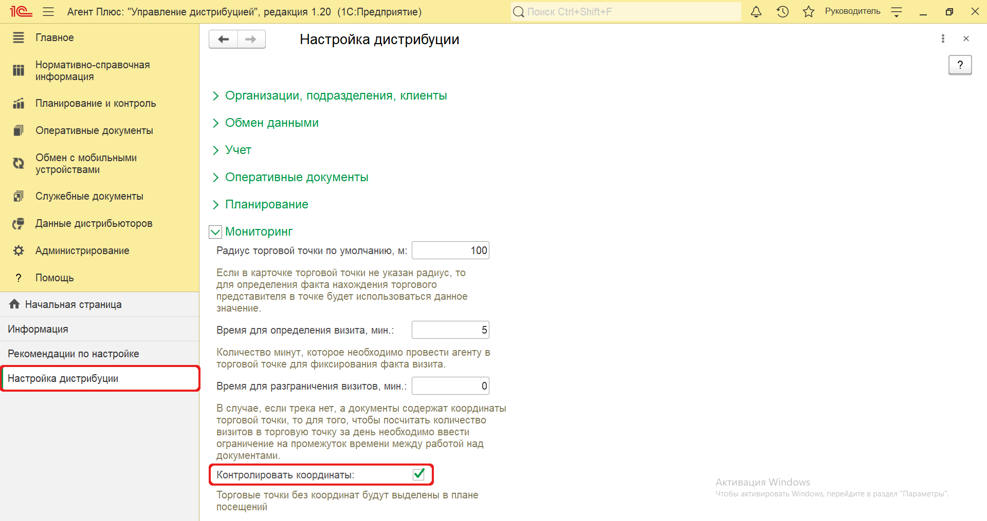Open Главное menu section
This screenshot has width=987, height=521.
coord(54,37)
